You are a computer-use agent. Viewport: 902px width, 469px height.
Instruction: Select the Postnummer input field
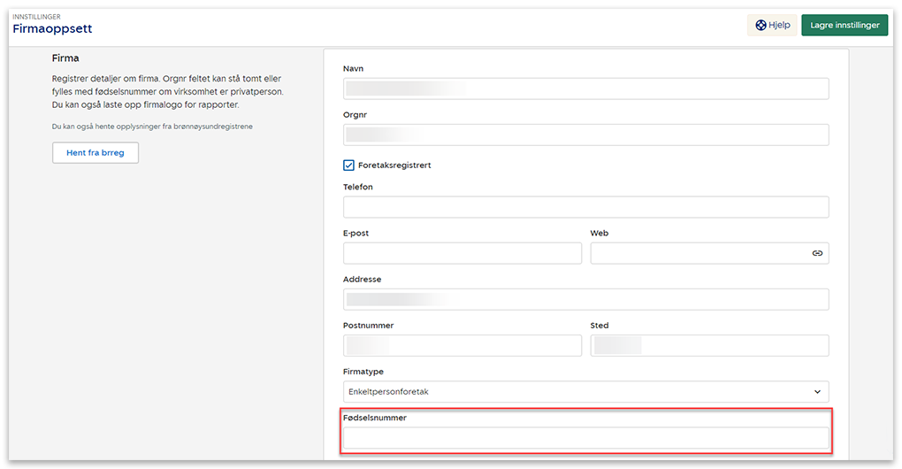click(x=462, y=345)
